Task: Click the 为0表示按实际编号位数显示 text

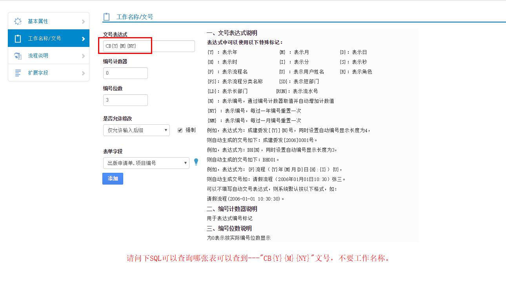Action: [x=239, y=238]
